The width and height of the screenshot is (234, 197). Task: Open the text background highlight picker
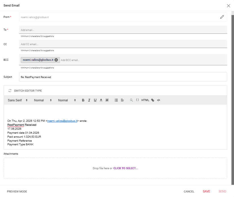point(107,100)
